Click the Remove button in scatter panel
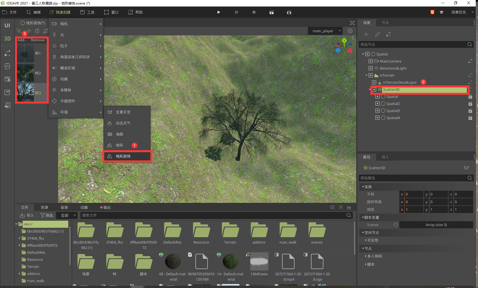478x288 pixels. point(38,40)
